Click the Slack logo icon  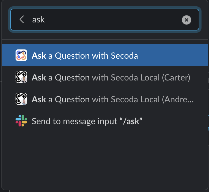[21, 121]
